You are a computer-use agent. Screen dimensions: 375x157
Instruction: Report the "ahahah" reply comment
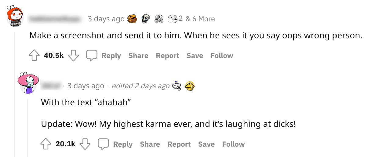[179, 144]
